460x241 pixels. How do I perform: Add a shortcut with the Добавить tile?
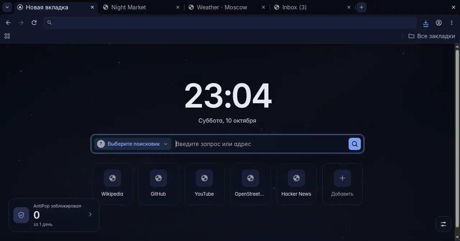pyautogui.click(x=342, y=184)
